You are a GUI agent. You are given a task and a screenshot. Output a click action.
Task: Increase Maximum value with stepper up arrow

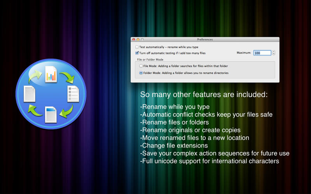coord(274,52)
